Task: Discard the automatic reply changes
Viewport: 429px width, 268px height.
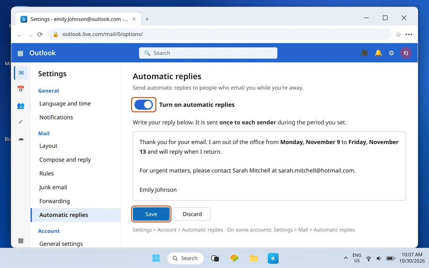Action: [x=192, y=214]
